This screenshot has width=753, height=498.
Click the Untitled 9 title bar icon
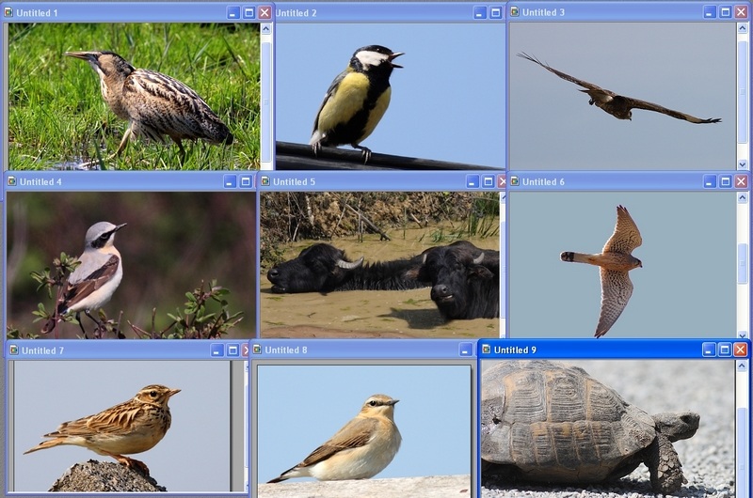pyautogui.click(x=487, y=350)
